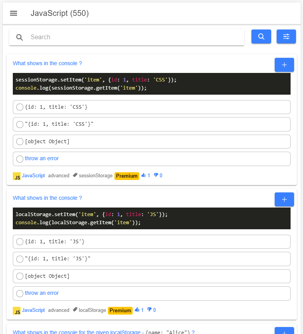303x334 pixels.
Task: Open the hamburger navigation menu
Action: (x=14, y=13)
